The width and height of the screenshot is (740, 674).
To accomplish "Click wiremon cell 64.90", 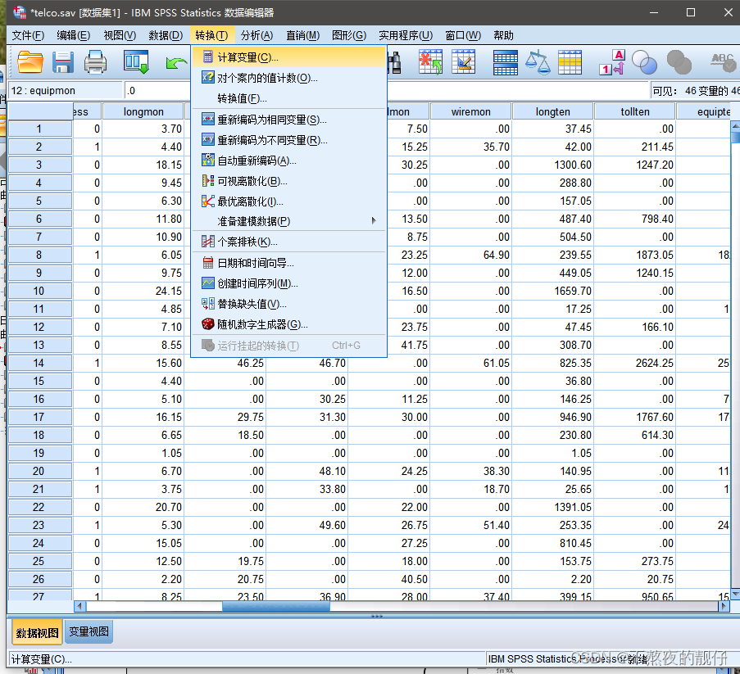I will tap(470, 256).
